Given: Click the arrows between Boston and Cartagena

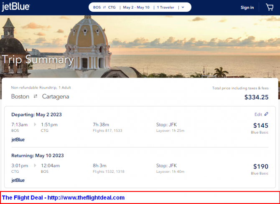Looking at the screenshot, I should click(x=36, y=96).
